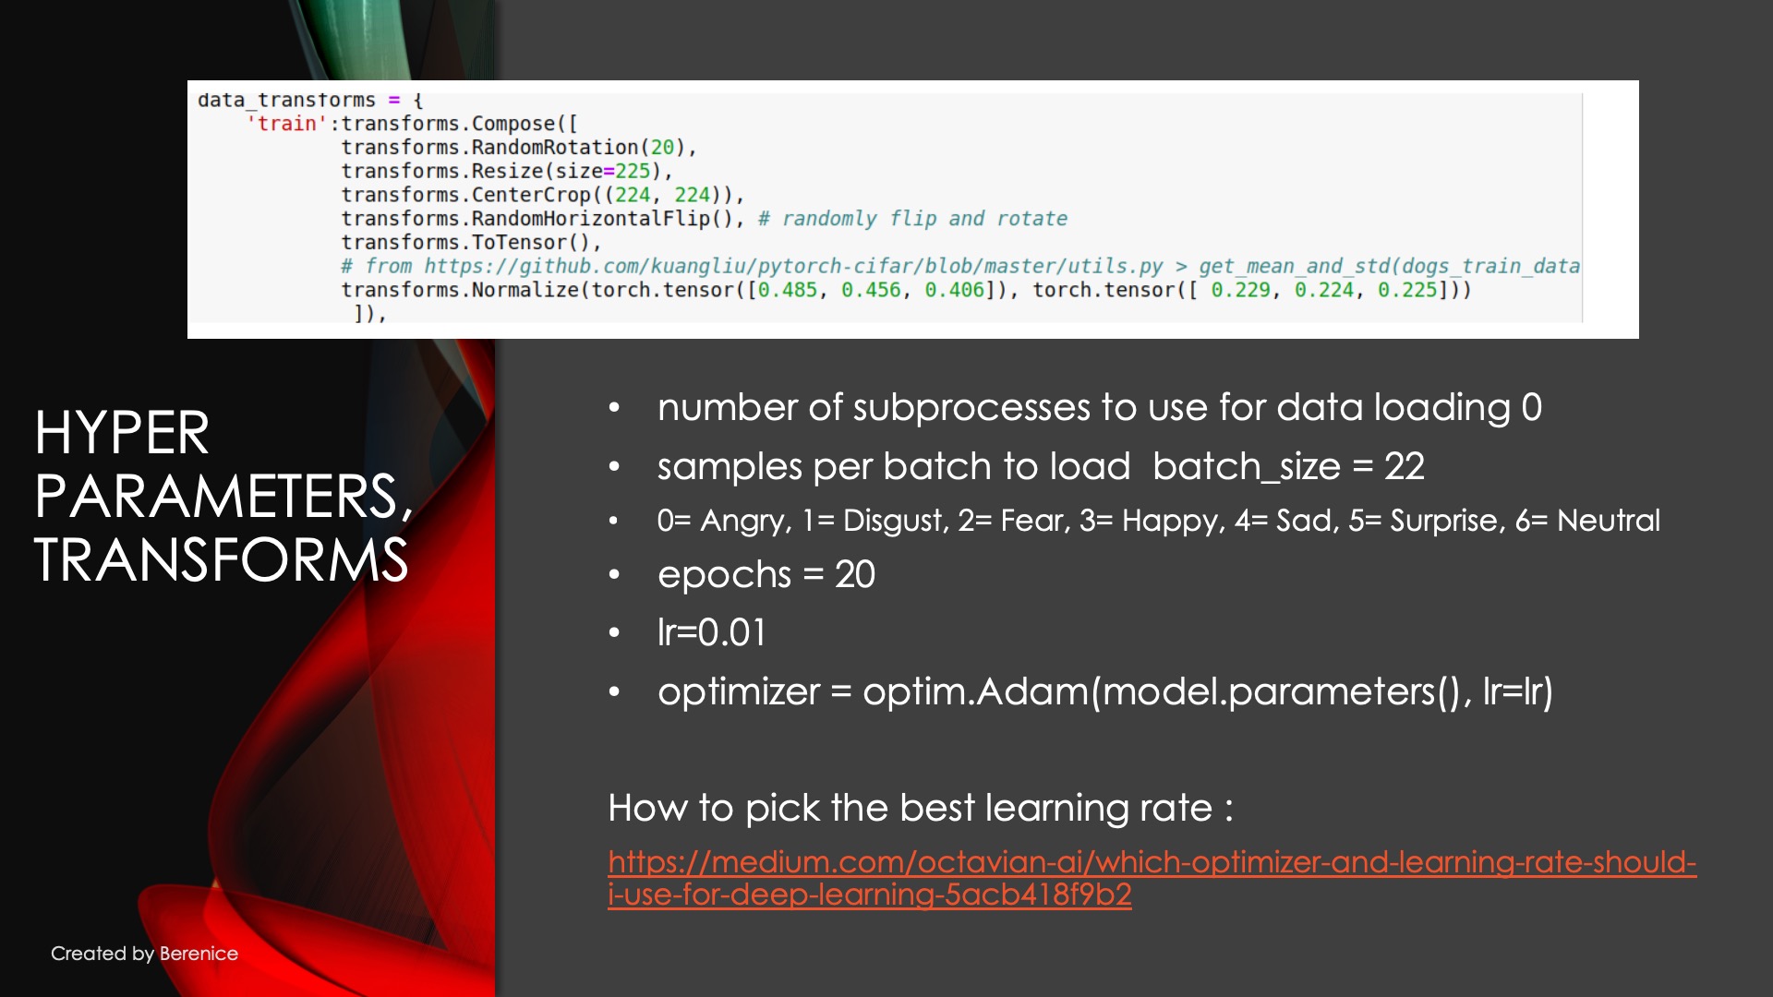
Task: Click the 'data_transforms = {' code line
Action: click(309, 100)
